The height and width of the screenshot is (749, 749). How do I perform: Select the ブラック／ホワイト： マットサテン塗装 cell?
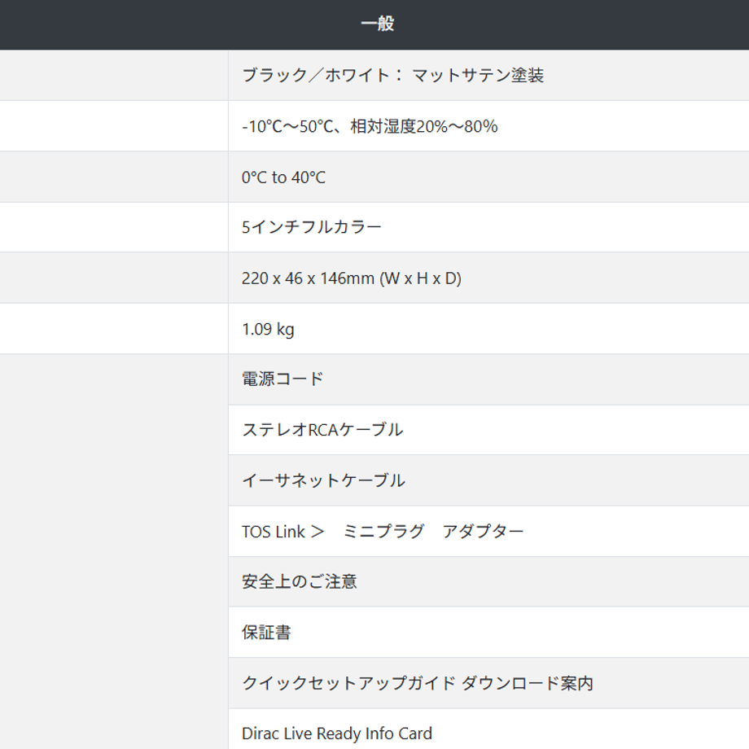click(488, 75)
